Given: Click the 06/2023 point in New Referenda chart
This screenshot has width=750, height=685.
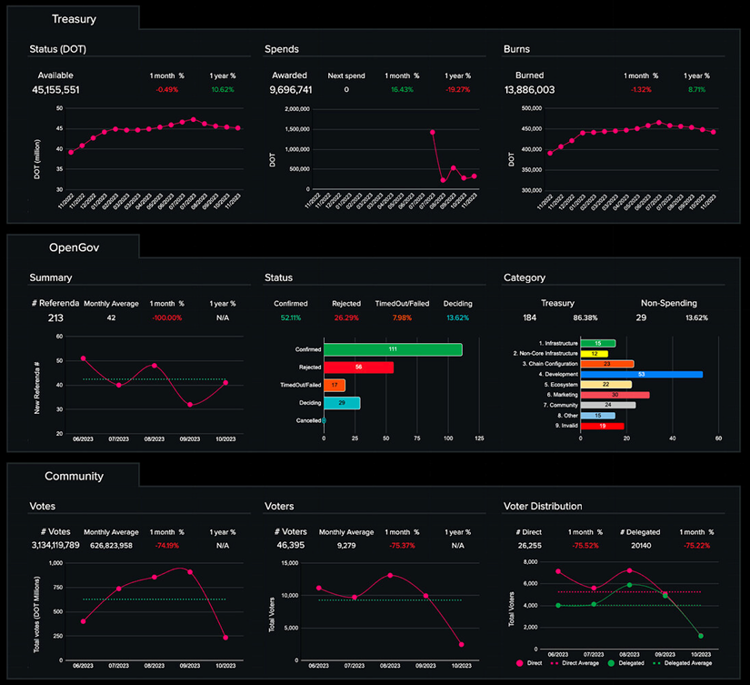Looking at the screenshot, I should [84, 358].
